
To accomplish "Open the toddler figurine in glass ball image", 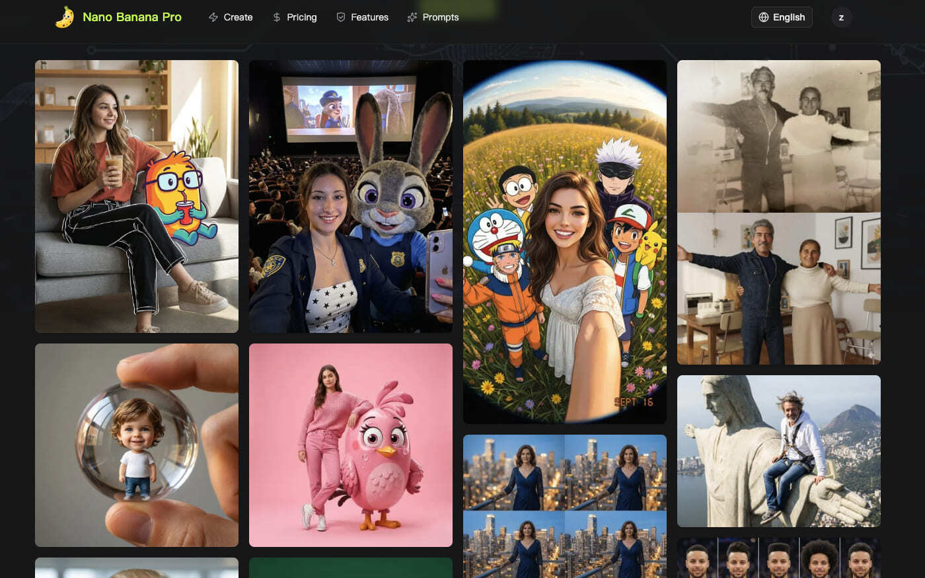I will (137, 445).
